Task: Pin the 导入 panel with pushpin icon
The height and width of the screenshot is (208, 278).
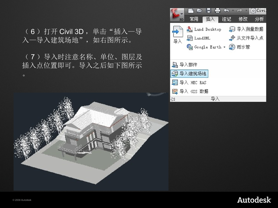Action: pyautogui.click(x=173, y=99)
